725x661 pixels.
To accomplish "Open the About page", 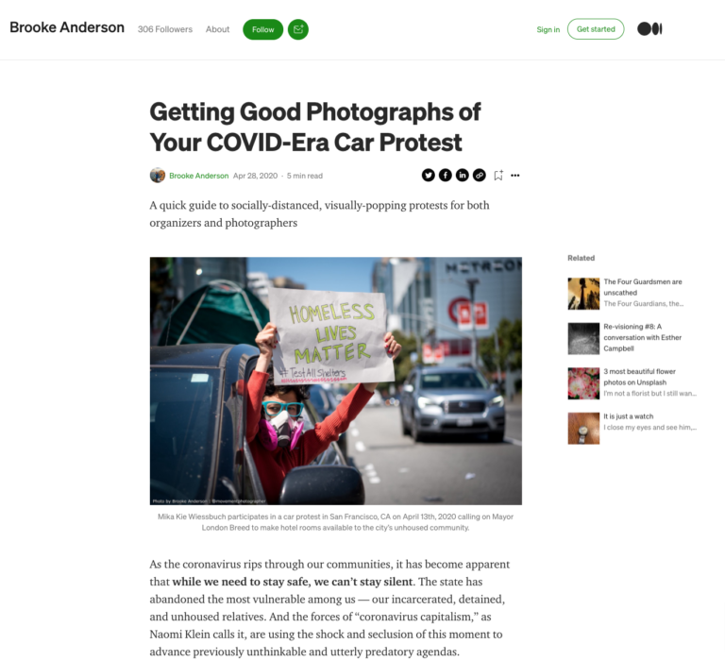I will (x=217, y=29).
